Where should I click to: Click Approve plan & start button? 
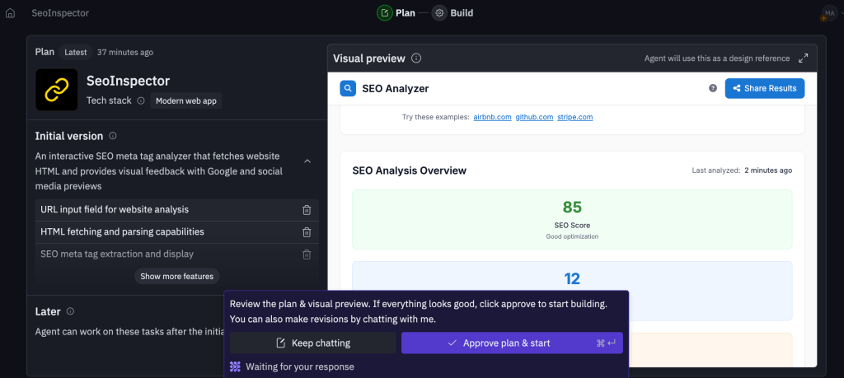tap(511, 343)
